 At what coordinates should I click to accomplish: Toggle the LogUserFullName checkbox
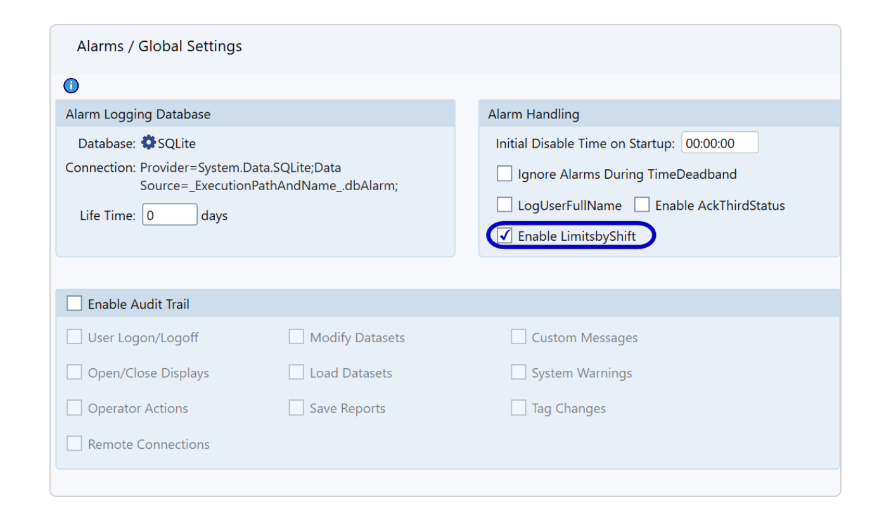coord(504,205)
